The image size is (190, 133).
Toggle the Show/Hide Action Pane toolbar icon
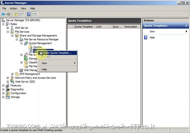pos(35,14)
